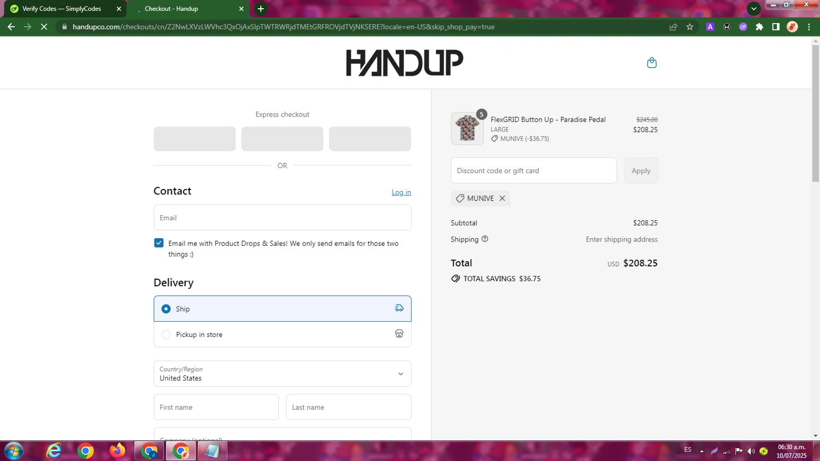Click the store pickup shop icon
Image resolution: width=820 pixels, height=461 pixels.
click(x=399, y=334)
